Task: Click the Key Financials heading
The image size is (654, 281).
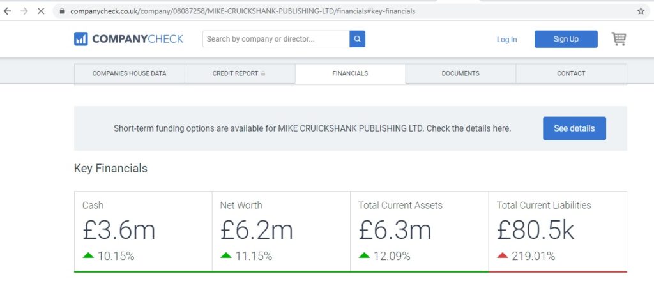Action: point(110,169)
